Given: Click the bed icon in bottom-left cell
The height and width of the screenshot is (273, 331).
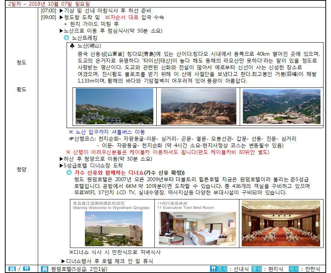Looking at the screenshot, I should 12,269.
